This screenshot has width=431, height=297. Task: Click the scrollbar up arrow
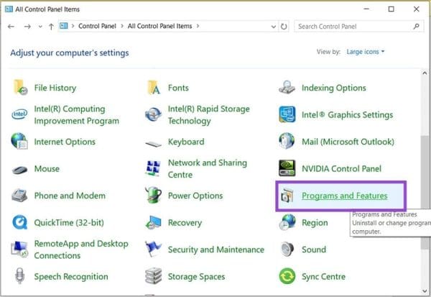(x=425, y=73)
